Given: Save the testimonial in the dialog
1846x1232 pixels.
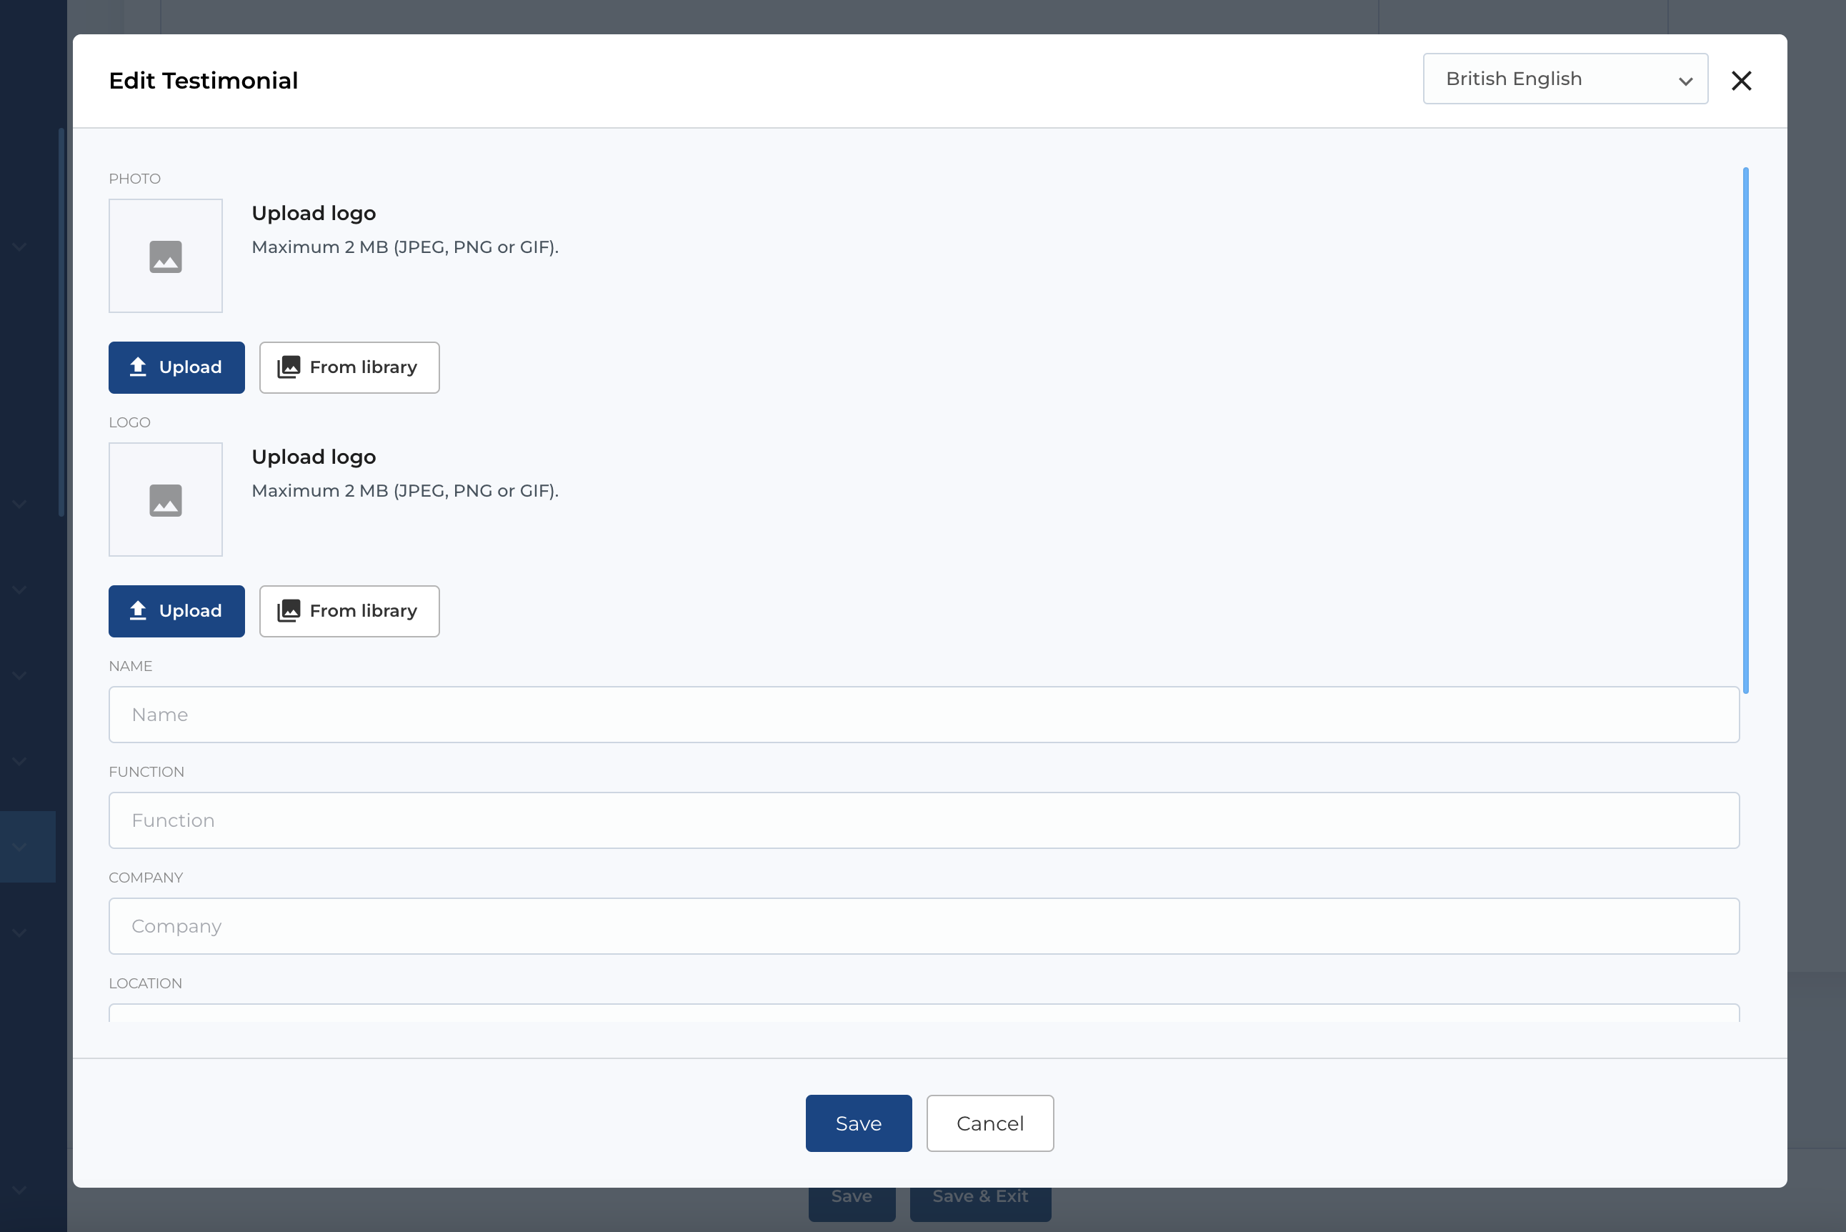Looking at the screenshot, I should [858, 1123].
